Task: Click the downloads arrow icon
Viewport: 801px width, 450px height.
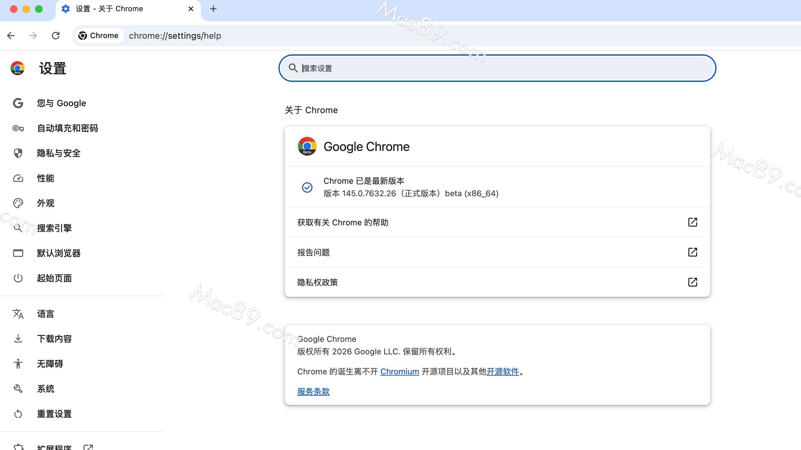Action: tap(18, 339)
